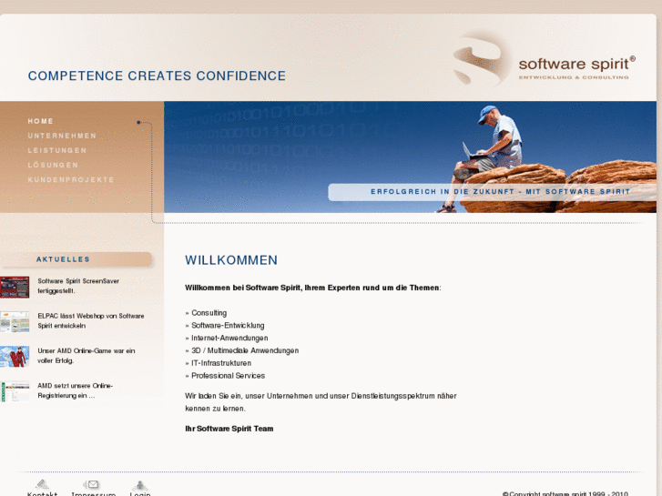
Task: Click the WILLKOMMEN heading
Action: [231, 260]
